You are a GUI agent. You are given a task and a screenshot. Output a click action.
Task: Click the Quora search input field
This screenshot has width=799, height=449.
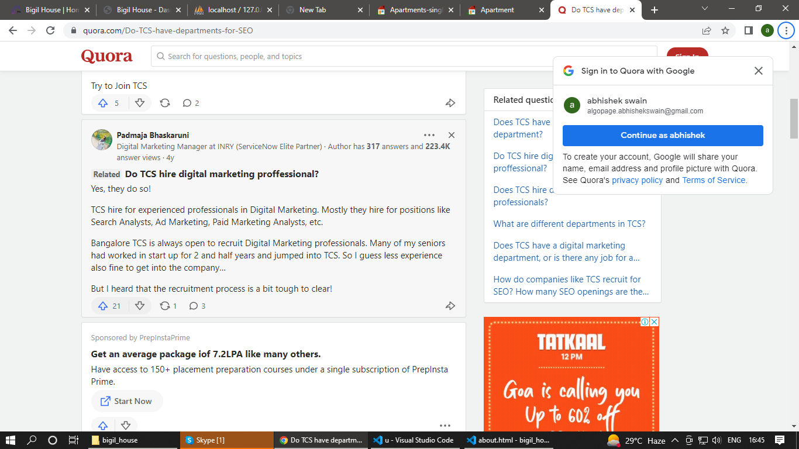pyautogui.click(x=404, y=57)
